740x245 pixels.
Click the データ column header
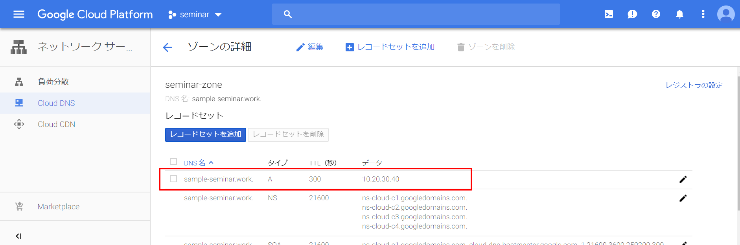[372, 163]
